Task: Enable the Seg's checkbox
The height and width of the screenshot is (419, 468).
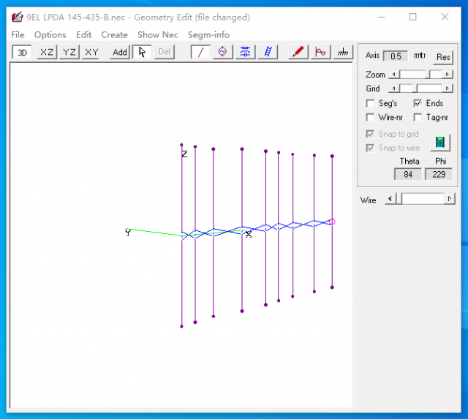Action: click(370, 104)
